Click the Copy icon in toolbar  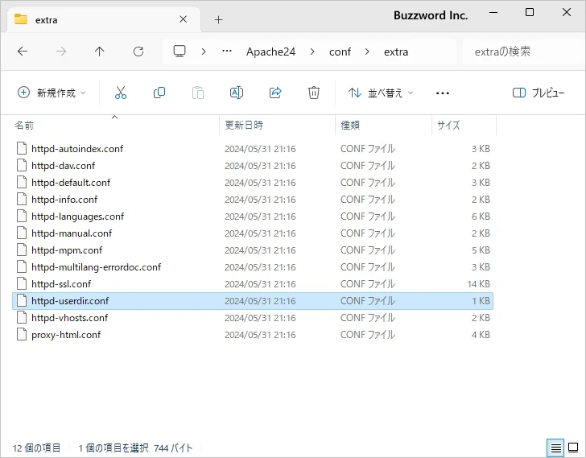click(x=159, y=93)
